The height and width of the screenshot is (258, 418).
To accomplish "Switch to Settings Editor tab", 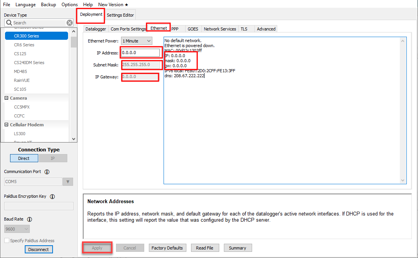I will tap(120, 15).
